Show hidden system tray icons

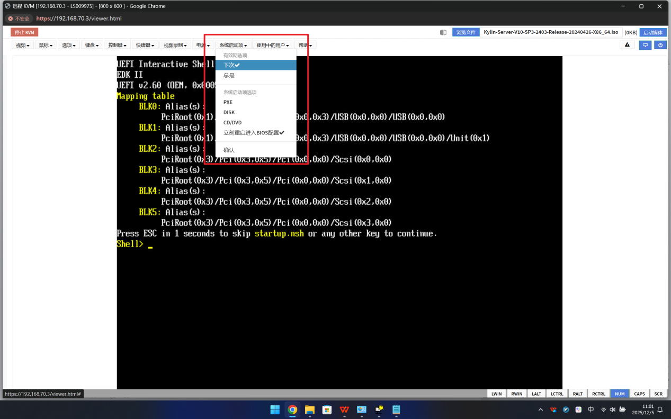540,409
